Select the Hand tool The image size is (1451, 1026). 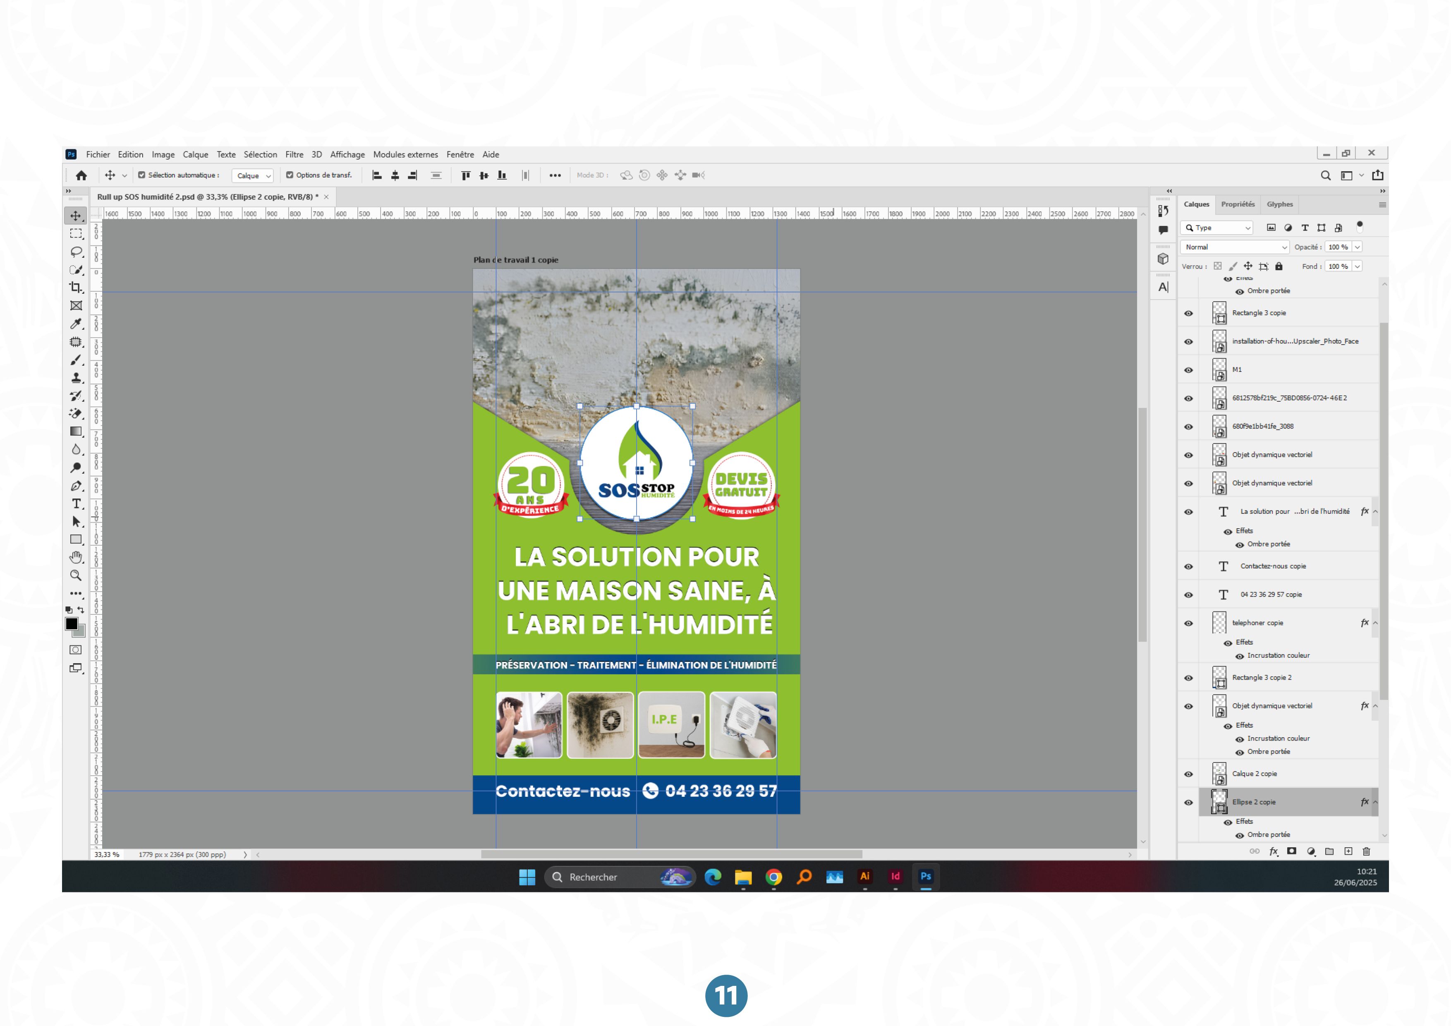[76, 558]
